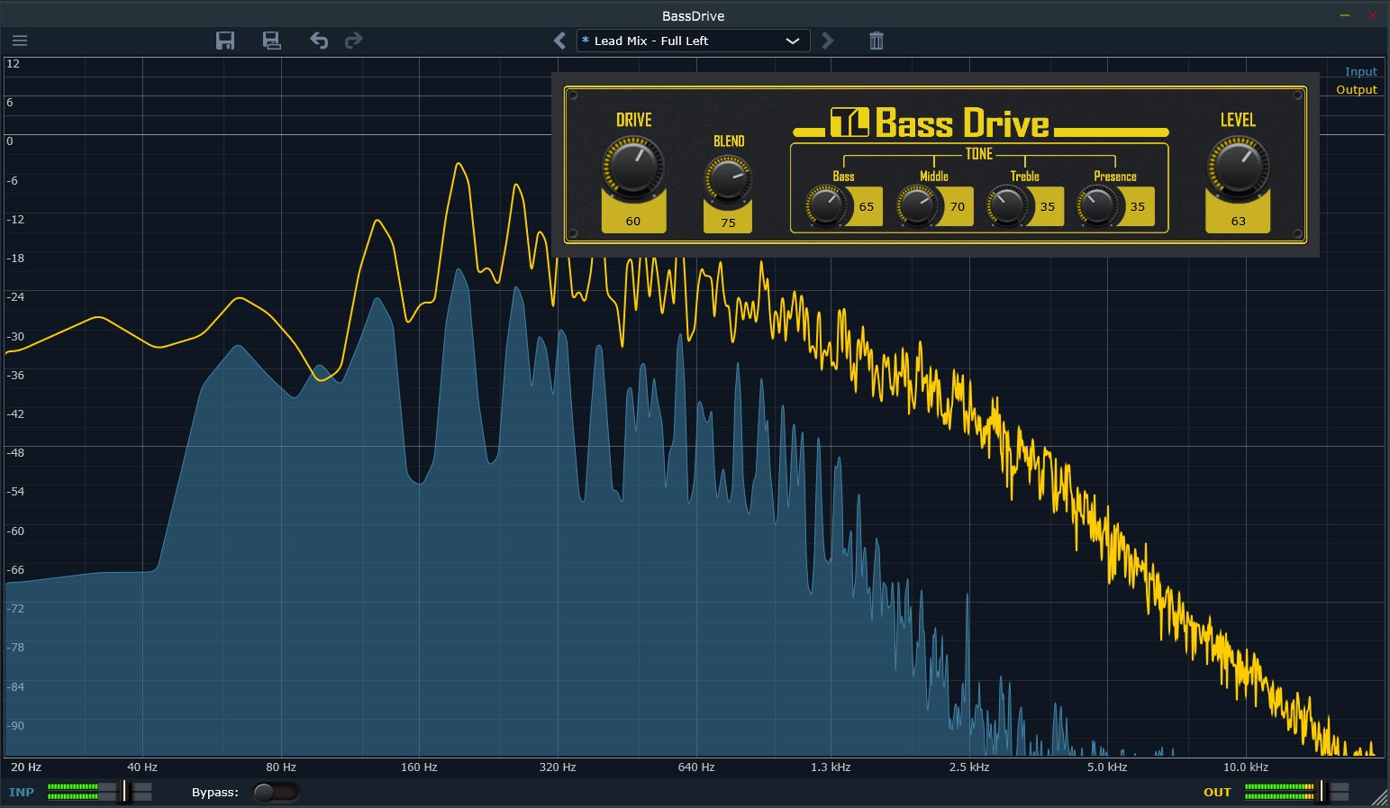Select the Bass value 65
The width and height of the screenshot is (1390, 808).
[x=867, y=206]
